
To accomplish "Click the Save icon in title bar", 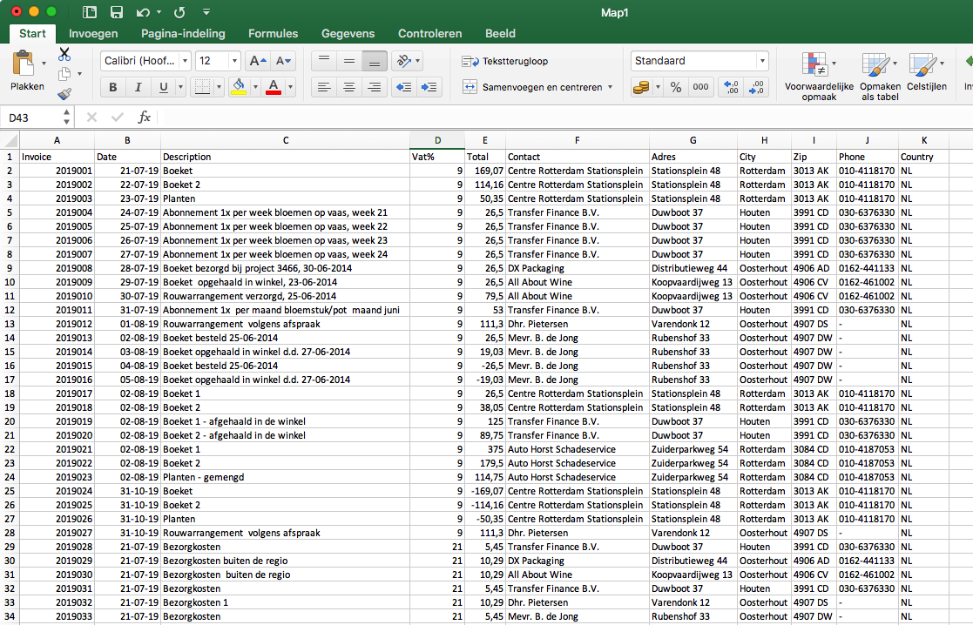I will (x=116, y=12).
